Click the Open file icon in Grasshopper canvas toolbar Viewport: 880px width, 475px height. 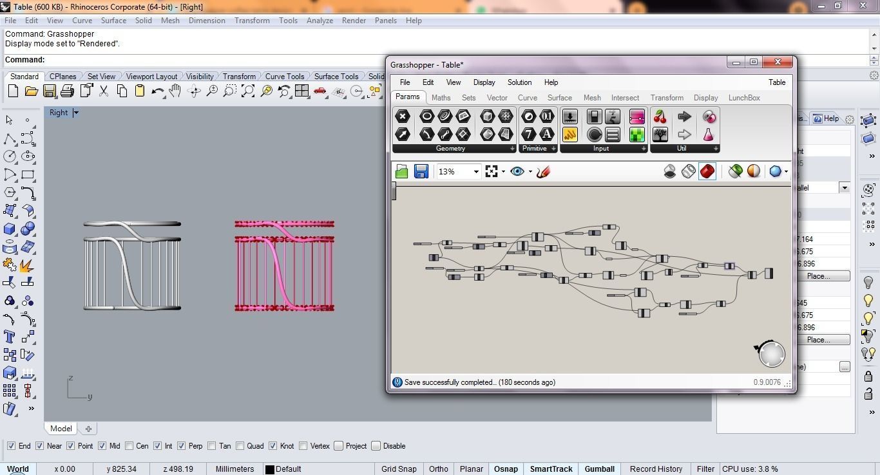click(x=401, y=171)
